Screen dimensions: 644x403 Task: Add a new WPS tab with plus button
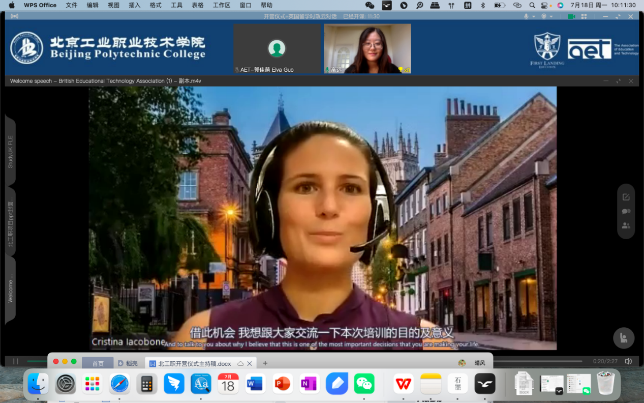click(265, 363)
